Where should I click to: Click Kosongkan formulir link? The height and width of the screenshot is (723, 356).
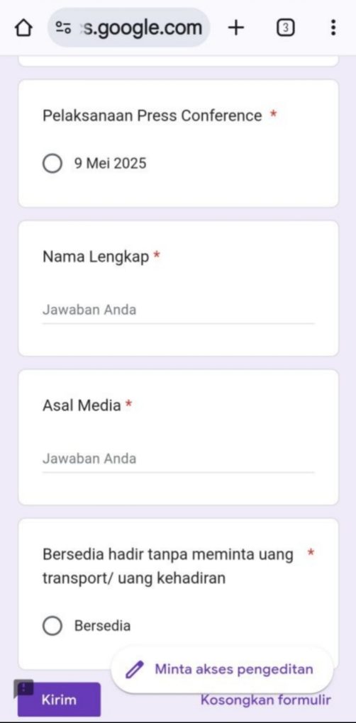(x=266, y=700)
